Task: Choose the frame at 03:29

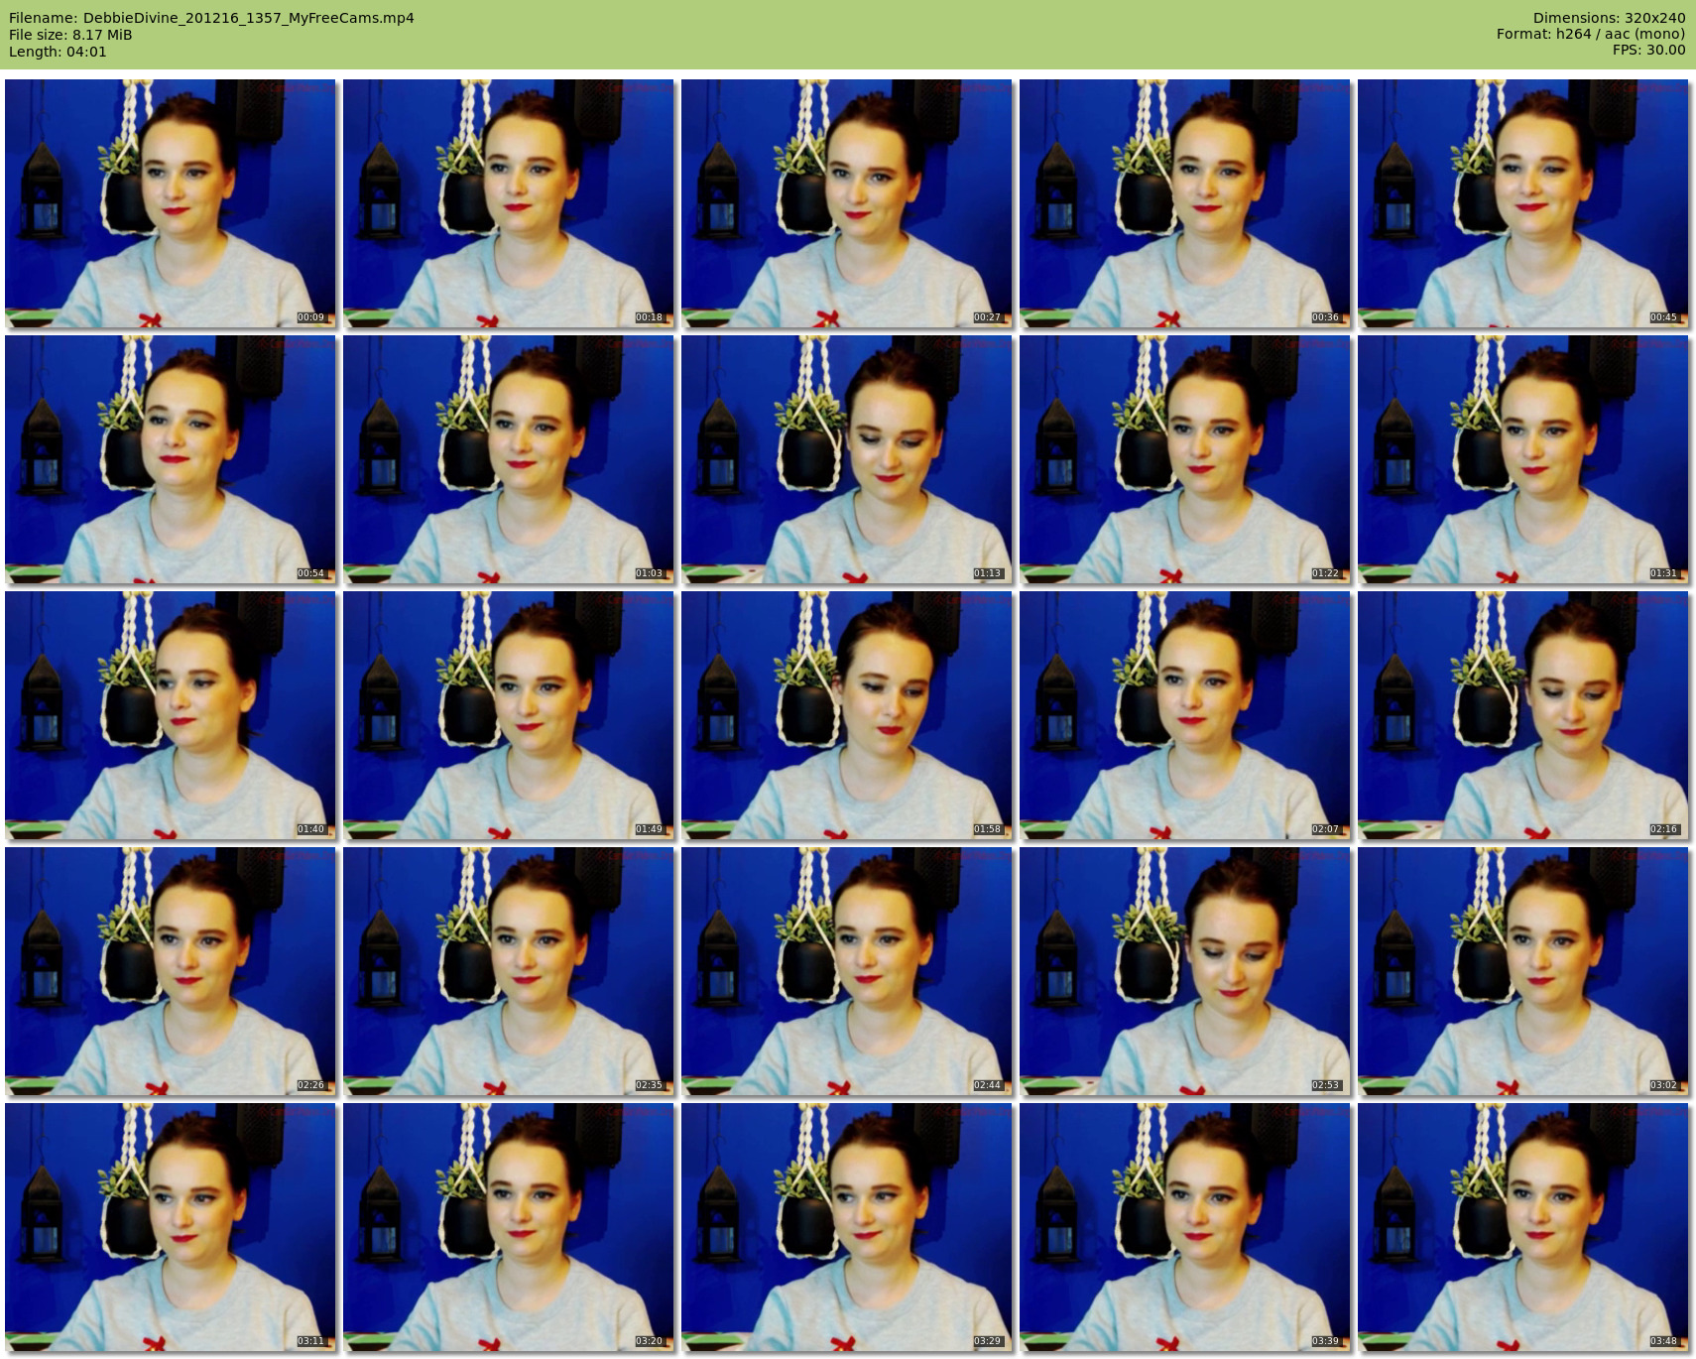Action: click(847, 1227)
